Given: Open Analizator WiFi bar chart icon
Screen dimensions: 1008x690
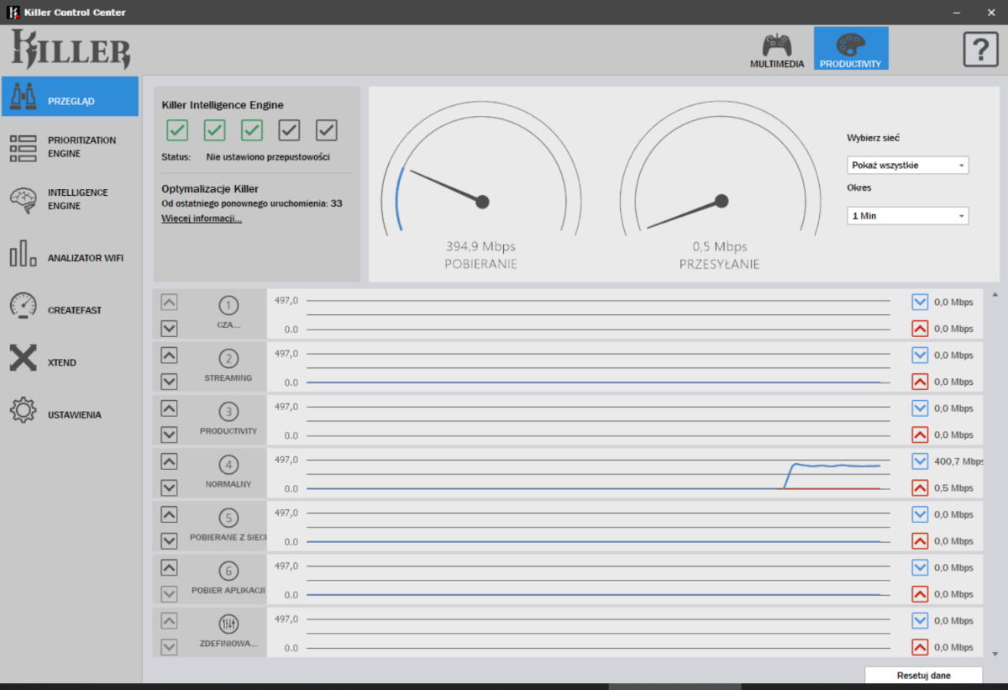Looking at the screenshot, I should 24,257.
